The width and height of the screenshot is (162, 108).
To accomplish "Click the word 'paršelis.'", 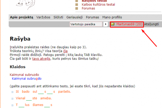I will click(65, 92).
